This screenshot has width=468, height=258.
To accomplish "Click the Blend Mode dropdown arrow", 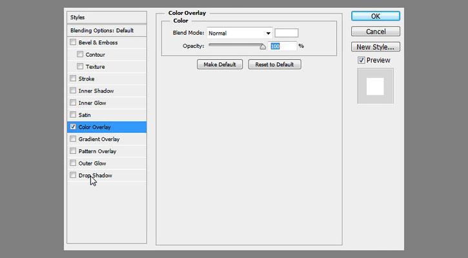I will pos(268,33).
